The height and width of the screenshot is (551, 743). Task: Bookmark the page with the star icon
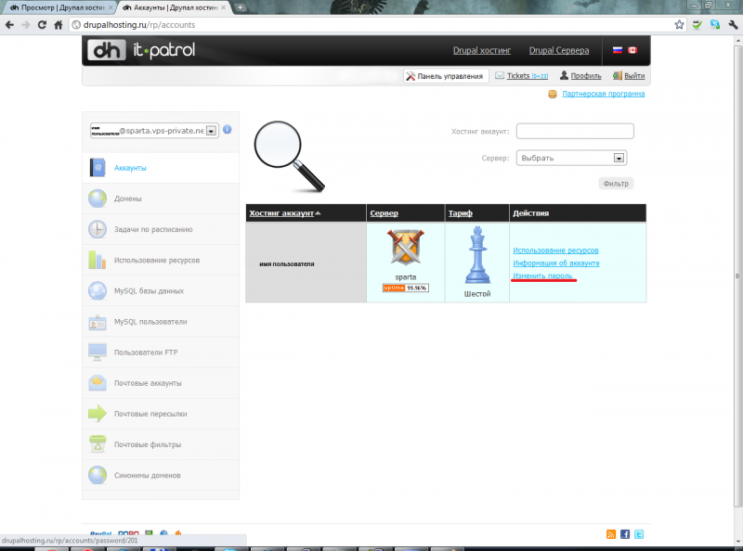679,25
